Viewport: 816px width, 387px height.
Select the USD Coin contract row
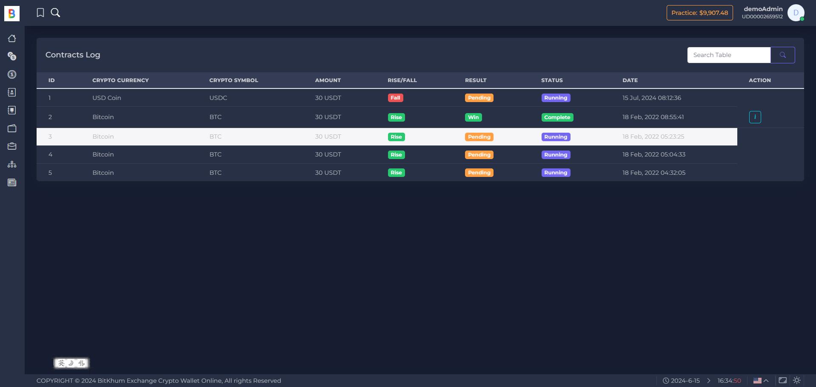coord(387,98)
